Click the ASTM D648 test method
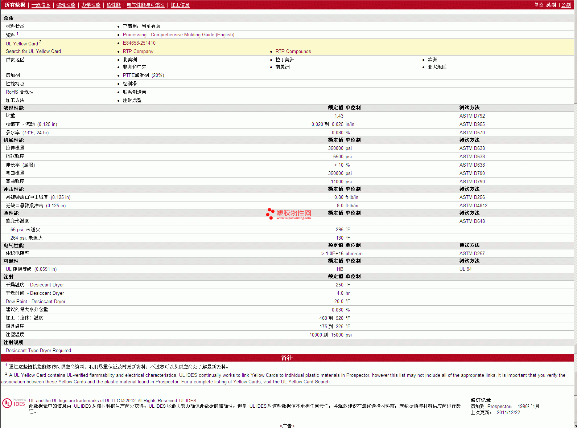The height and width of the screenshot is (428, 577). point(472,221)
